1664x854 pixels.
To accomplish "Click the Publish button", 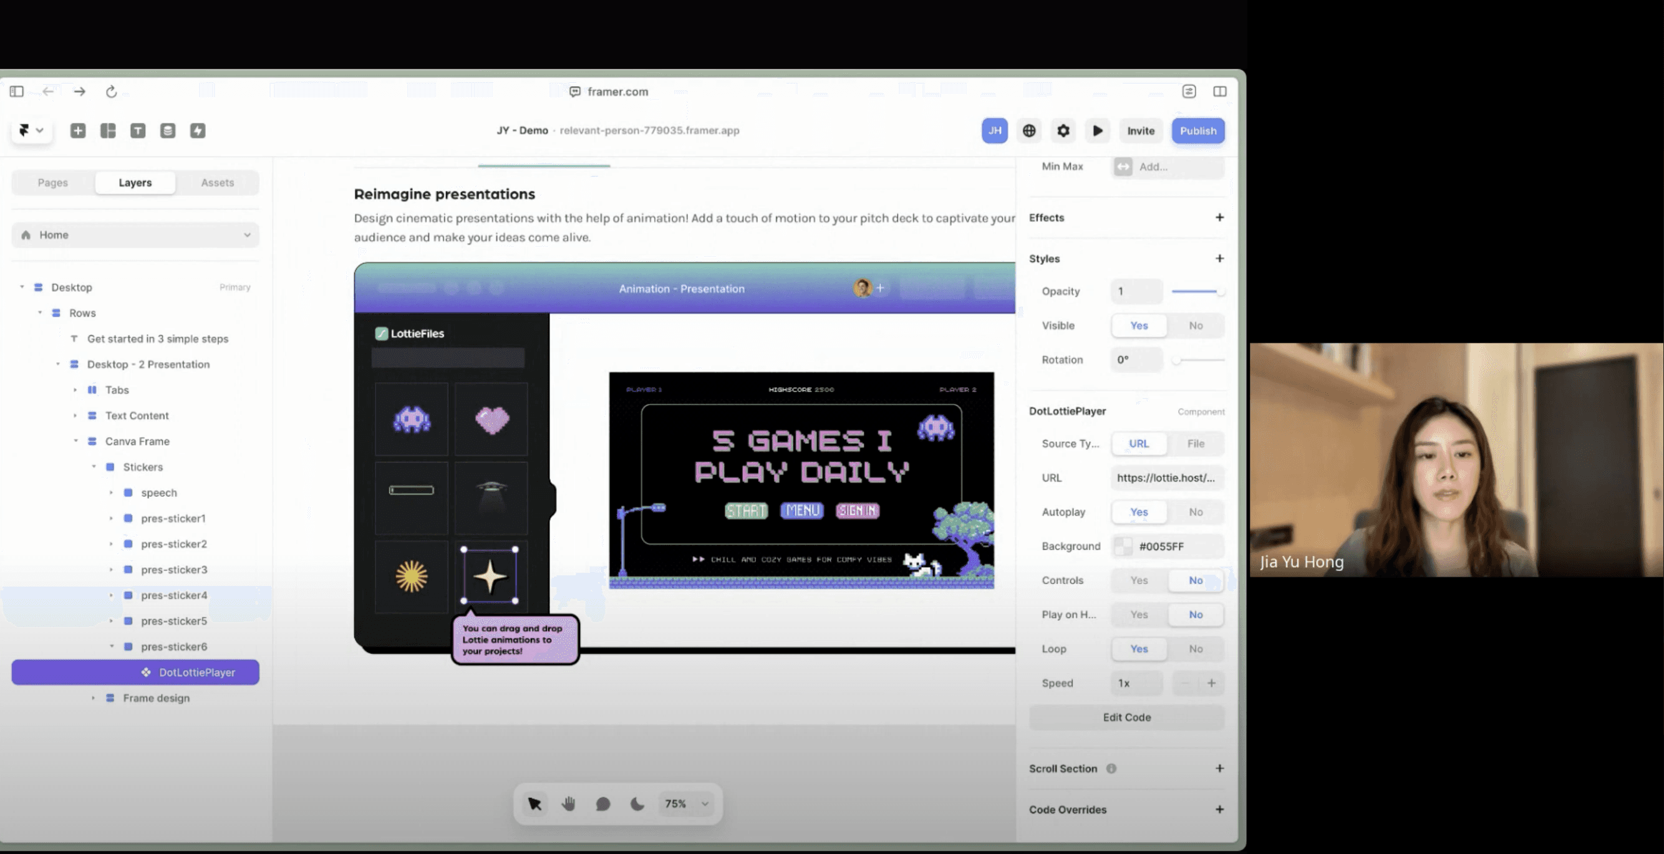I will (x=1198, y=130).
